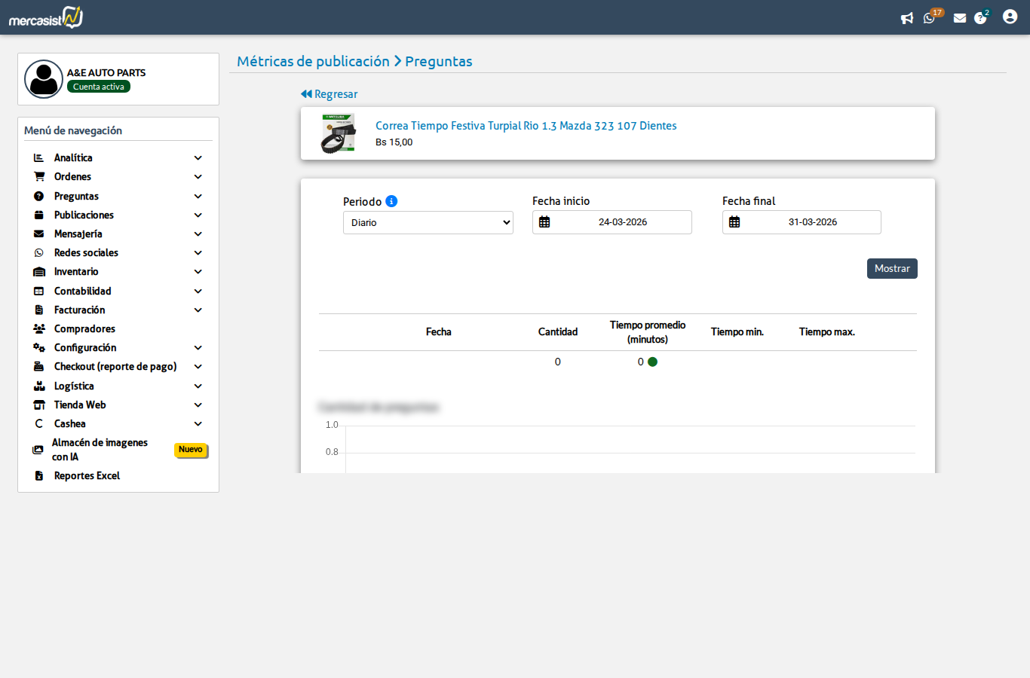Viewport: 1030px width, 678px height.
Task: Open Reportes Excel menu item
Action: click(118, 475)
